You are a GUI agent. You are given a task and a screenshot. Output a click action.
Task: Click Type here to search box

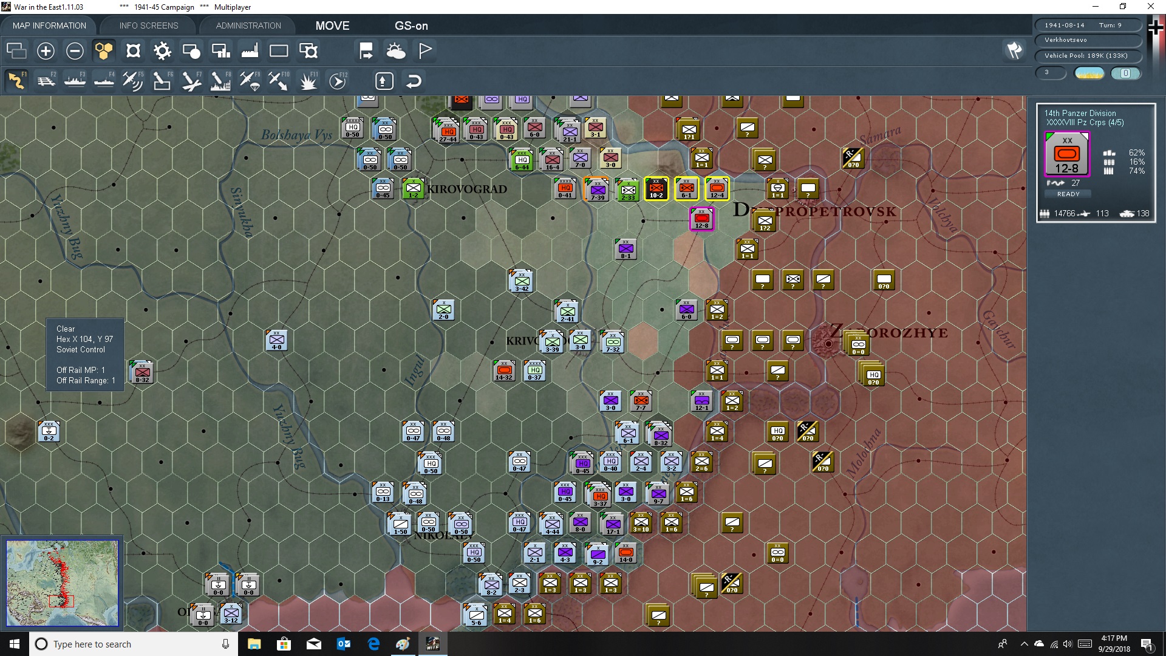tap(134, 644)
